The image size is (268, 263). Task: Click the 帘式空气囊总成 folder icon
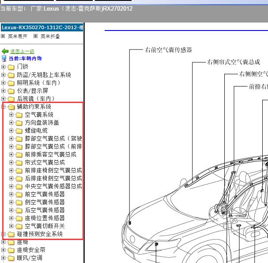(19, 163)
